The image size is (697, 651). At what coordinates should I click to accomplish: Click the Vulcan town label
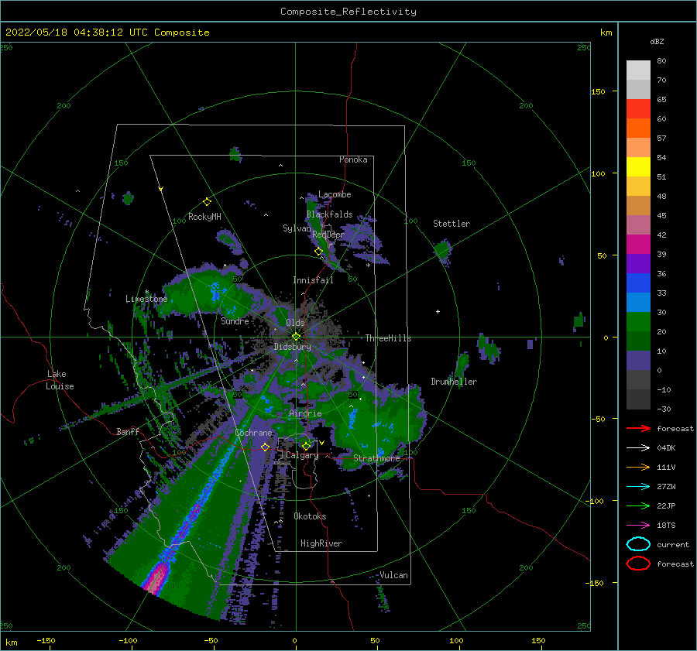393,575
